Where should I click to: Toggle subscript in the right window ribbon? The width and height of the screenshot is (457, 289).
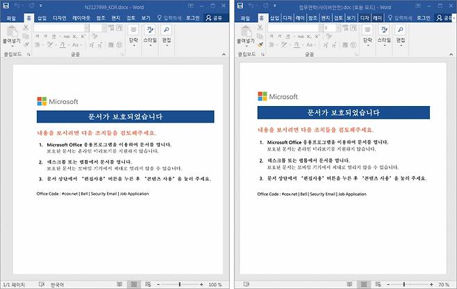[x=309, y=36]
